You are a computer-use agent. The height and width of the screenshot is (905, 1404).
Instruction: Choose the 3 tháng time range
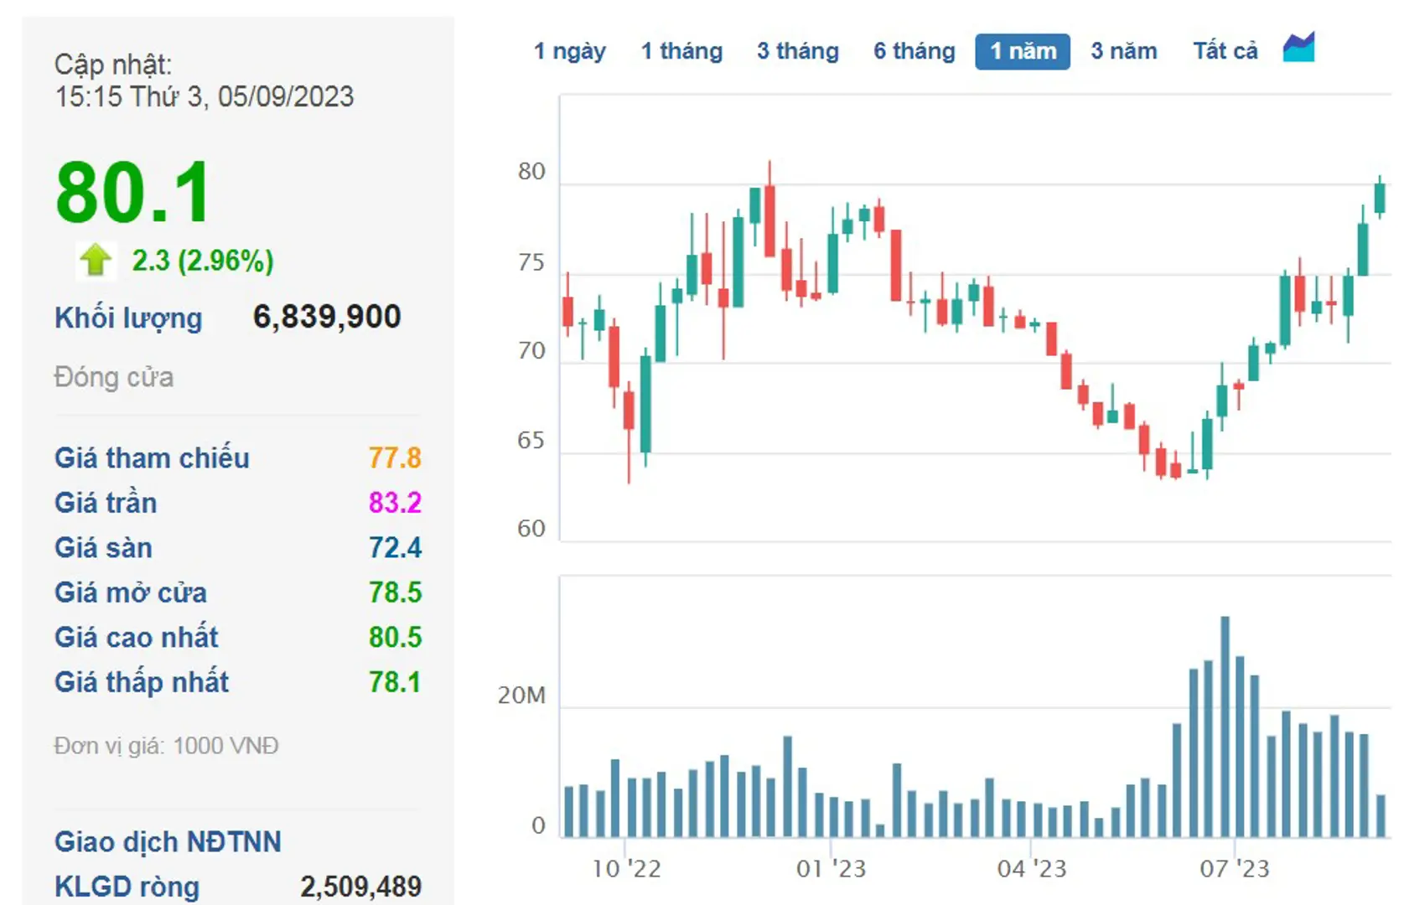pyautogui.click(x=798, y=51)
